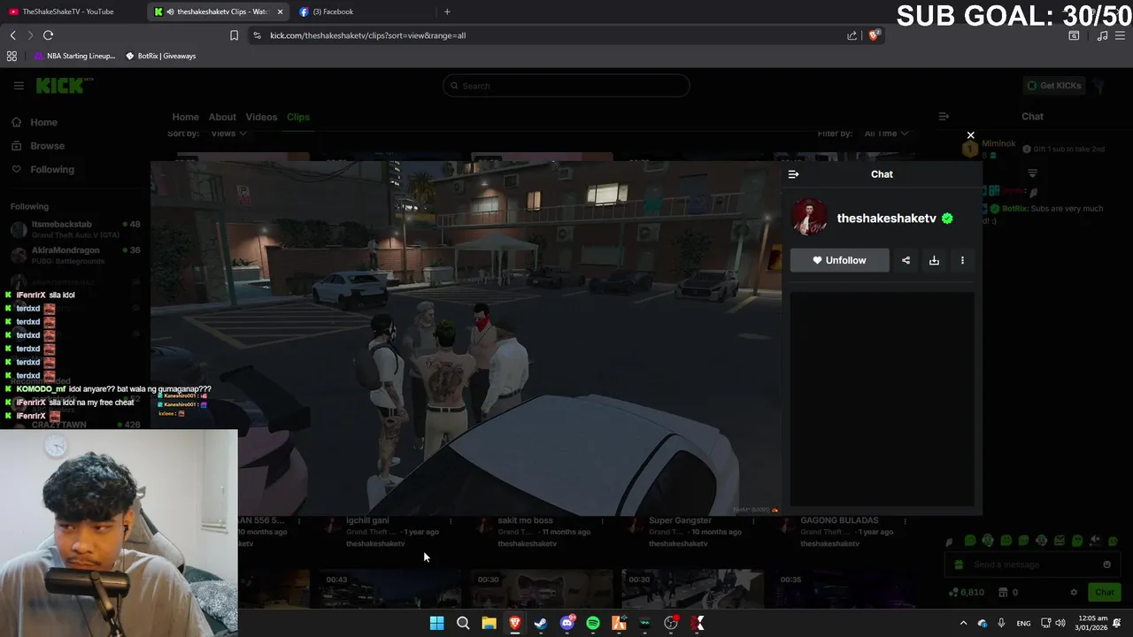Open the browser main hamburger menu
Image resolution: width=1133 pixels, height=637 pixels.
(1120, 35)
